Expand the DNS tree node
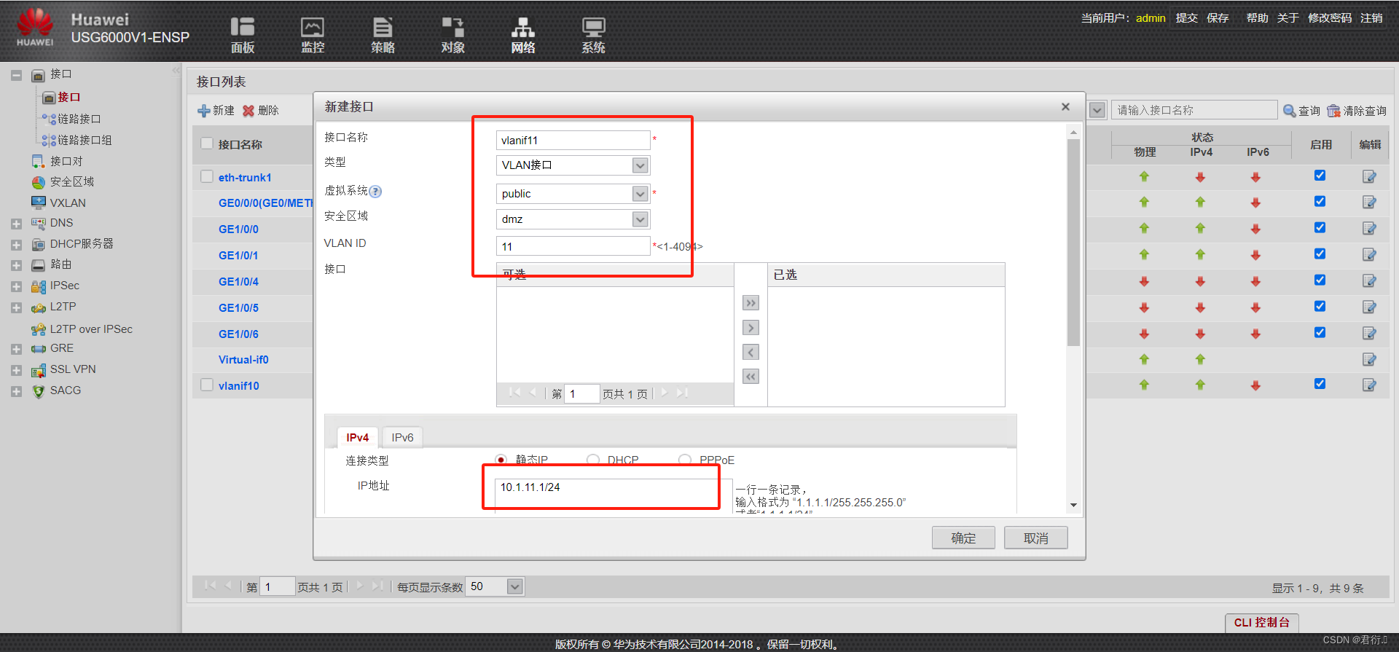1399x652 pixels. coord(16,224)
